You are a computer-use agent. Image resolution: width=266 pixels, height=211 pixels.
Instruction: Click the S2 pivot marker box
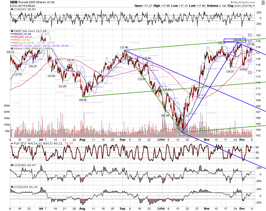pos(250,72)
